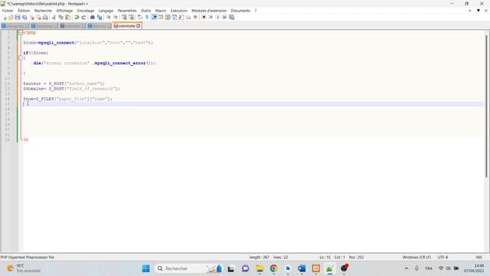
Task: Print the document using the printer icon
Action: [x=45, y=17]
